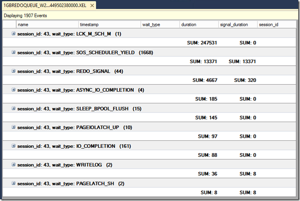Expand the PAGELATCH_SH group

pos(13,184)
